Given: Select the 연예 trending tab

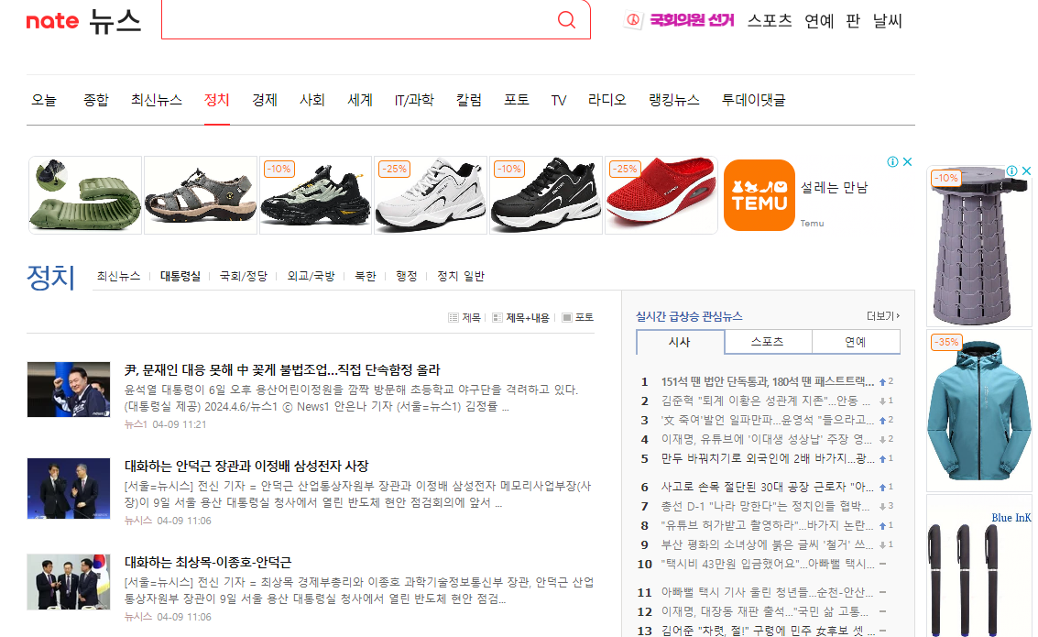Looking at the screenshot, I should [x=856, y=342].
